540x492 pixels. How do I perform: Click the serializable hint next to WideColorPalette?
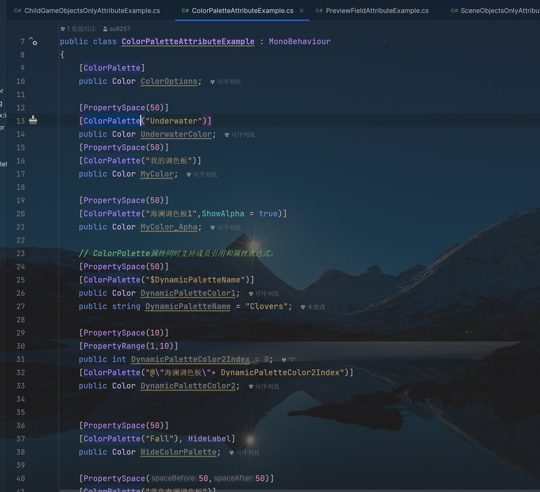pyautogui.click(x=245, y=453)
